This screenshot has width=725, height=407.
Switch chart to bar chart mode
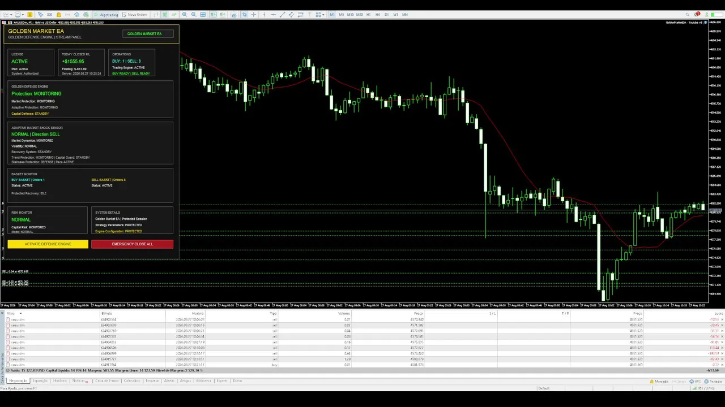[x=155, y=15]
